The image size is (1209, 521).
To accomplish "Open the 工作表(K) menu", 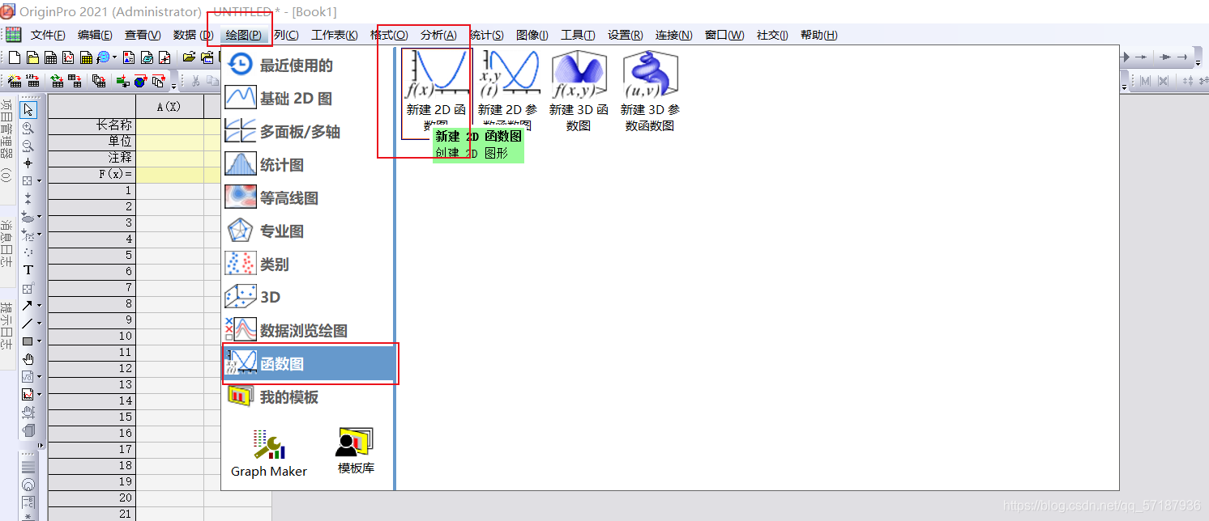I will (x=335, y=35).
